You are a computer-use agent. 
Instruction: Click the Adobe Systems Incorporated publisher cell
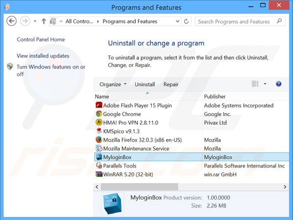coord(239,106)
